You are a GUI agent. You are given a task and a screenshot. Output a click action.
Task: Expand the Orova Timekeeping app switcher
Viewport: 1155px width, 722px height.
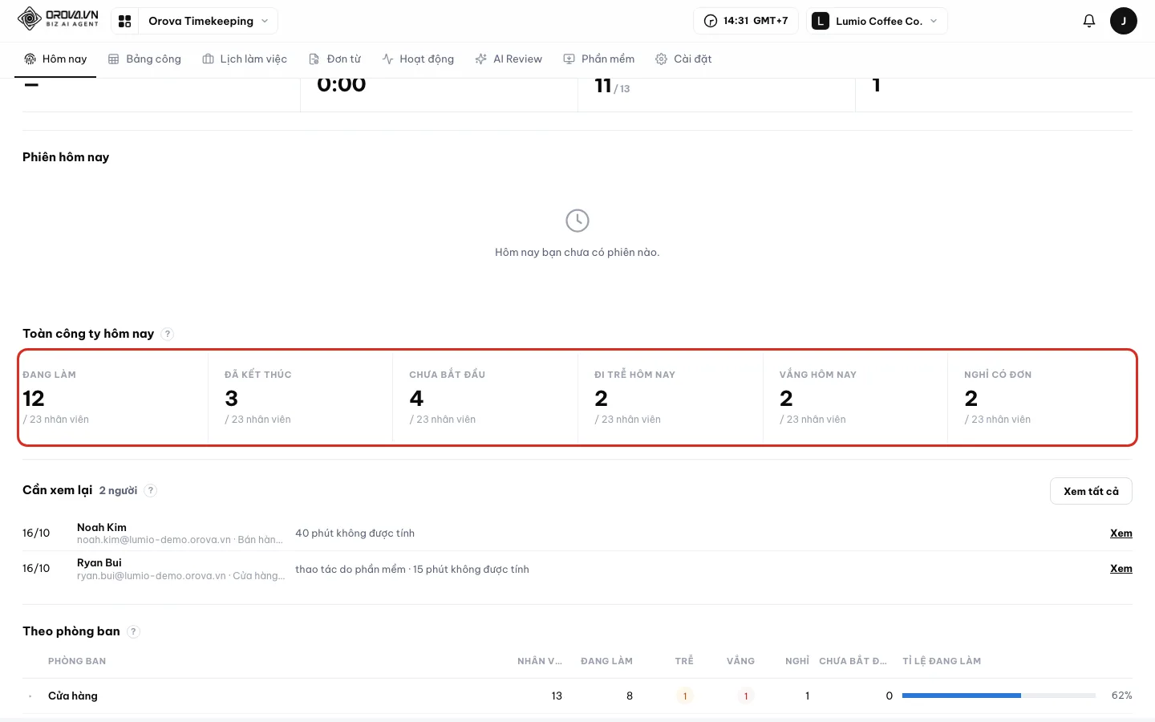coord(209,21)
